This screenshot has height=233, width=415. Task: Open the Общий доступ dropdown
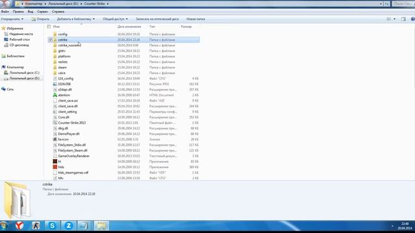pos(115,19)
